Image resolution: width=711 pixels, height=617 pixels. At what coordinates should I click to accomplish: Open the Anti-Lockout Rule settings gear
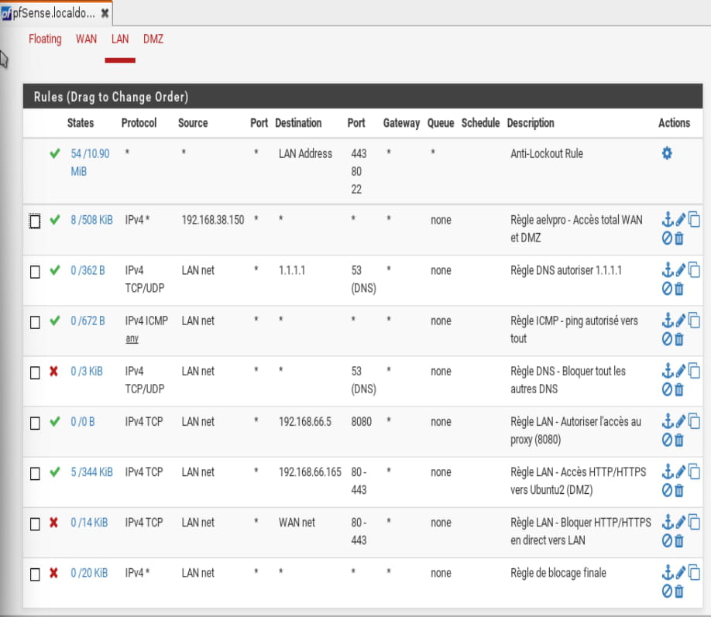point(667,153)
